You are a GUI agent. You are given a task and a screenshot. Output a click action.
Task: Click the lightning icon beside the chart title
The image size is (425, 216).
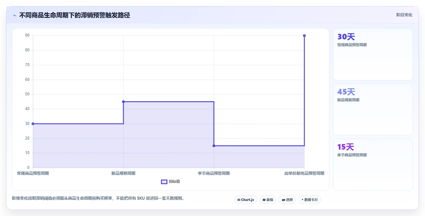coord(14,15)
